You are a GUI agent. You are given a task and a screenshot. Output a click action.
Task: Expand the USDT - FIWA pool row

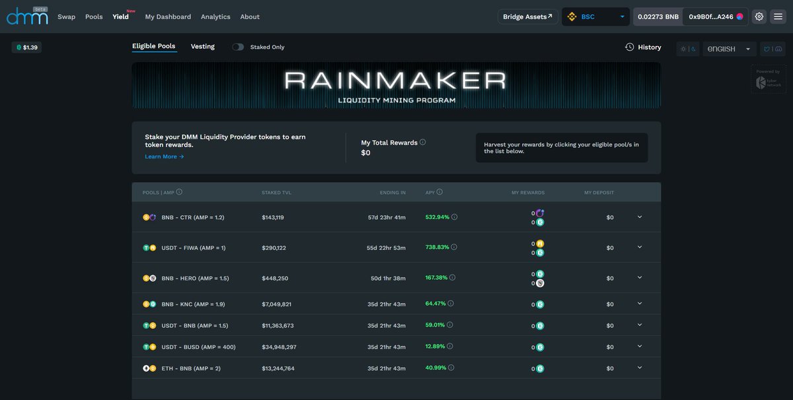click(639, 247)
